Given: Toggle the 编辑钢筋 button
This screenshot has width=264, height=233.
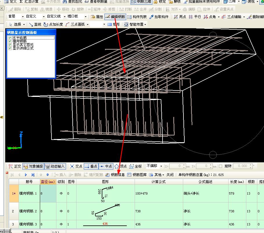Looking at the screenshot, I should click(x=115, y=17).
